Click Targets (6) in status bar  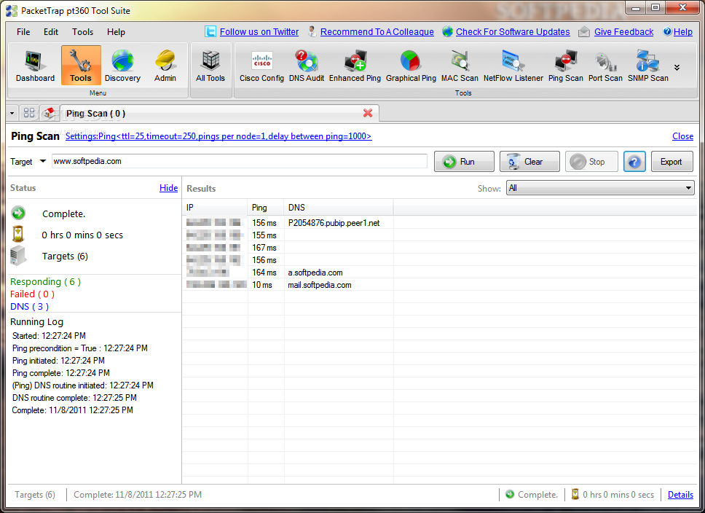[35, 495]
